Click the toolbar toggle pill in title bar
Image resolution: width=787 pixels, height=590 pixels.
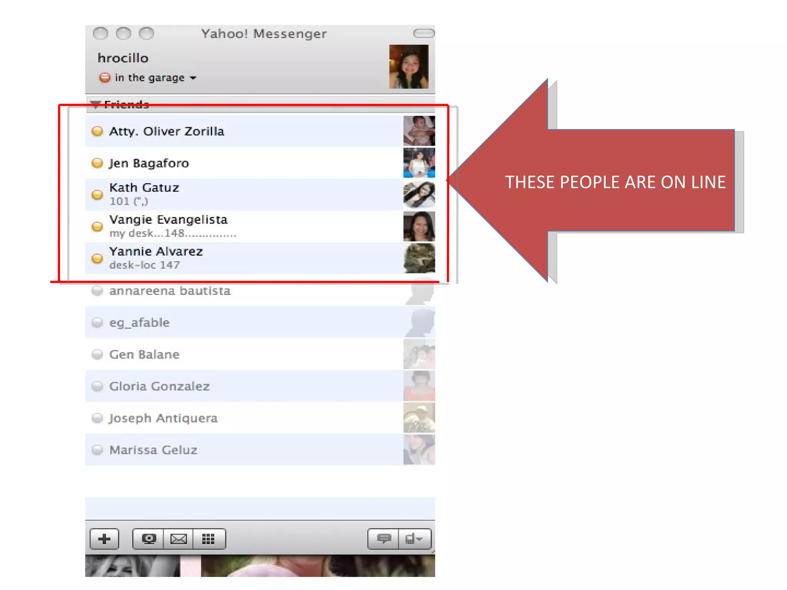point(424,33)
